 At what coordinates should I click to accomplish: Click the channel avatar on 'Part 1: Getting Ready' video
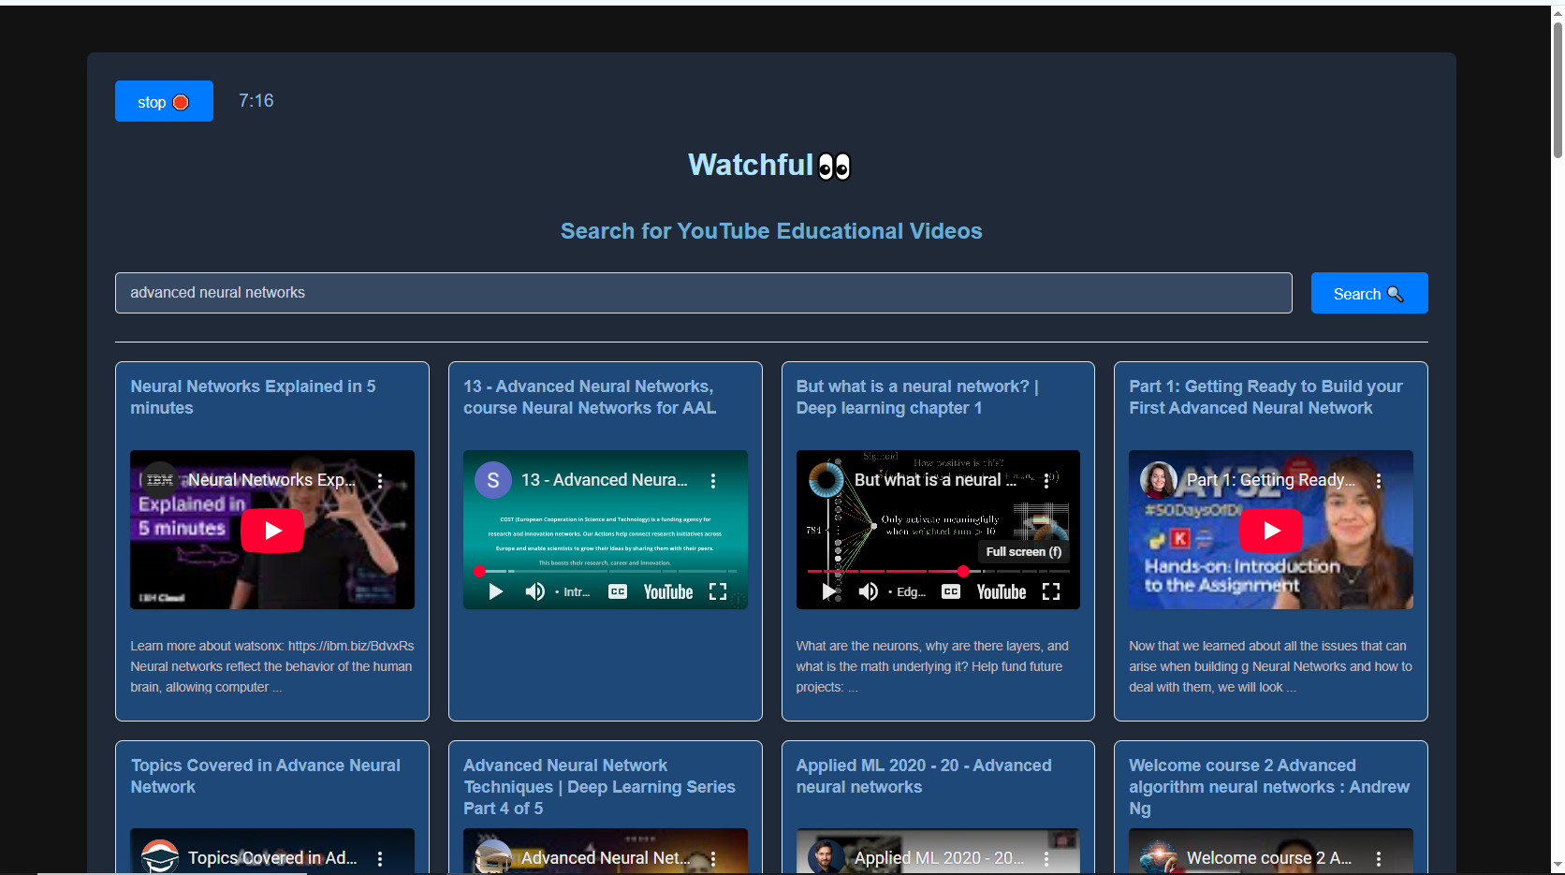(1159, 480)
